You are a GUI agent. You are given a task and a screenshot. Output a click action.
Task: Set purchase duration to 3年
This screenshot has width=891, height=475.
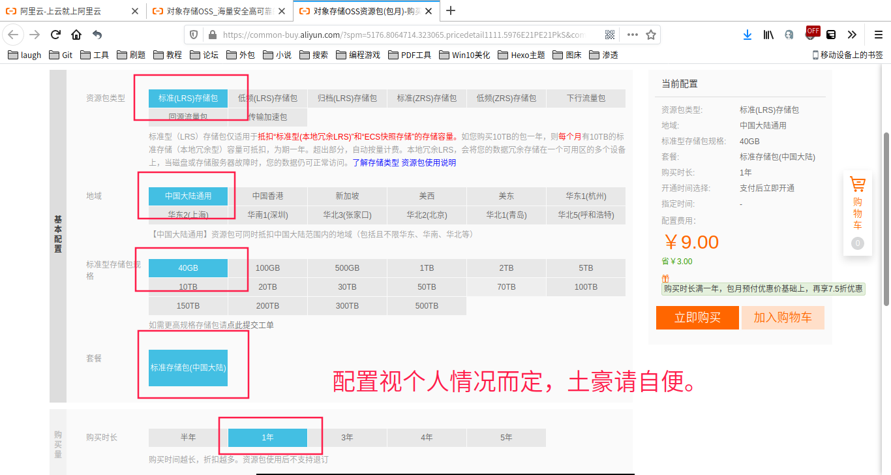347,437
